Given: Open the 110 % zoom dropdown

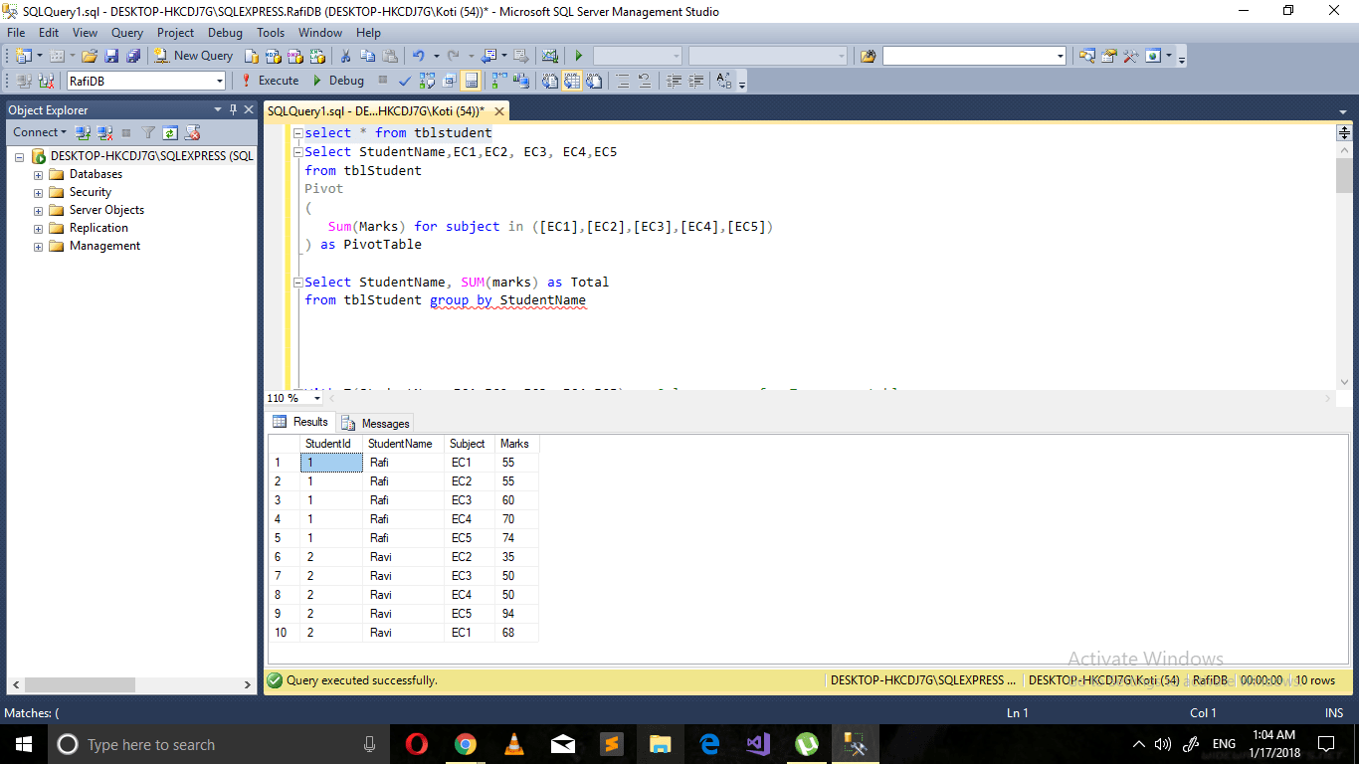Looking at the screenshot, I should click(x=317, y=398).
